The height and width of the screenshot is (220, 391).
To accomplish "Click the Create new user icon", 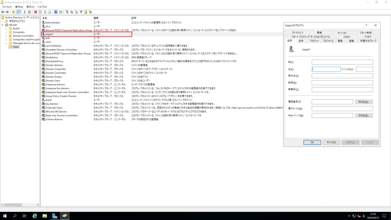I will coord(67,12).
